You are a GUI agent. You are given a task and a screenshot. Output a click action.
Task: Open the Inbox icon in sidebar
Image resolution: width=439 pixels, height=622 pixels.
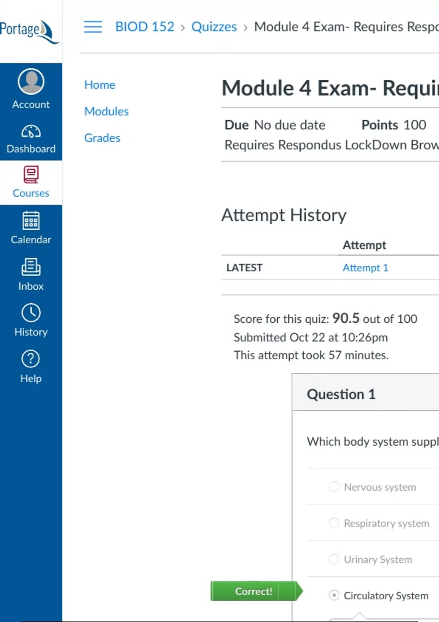(31, 267)
